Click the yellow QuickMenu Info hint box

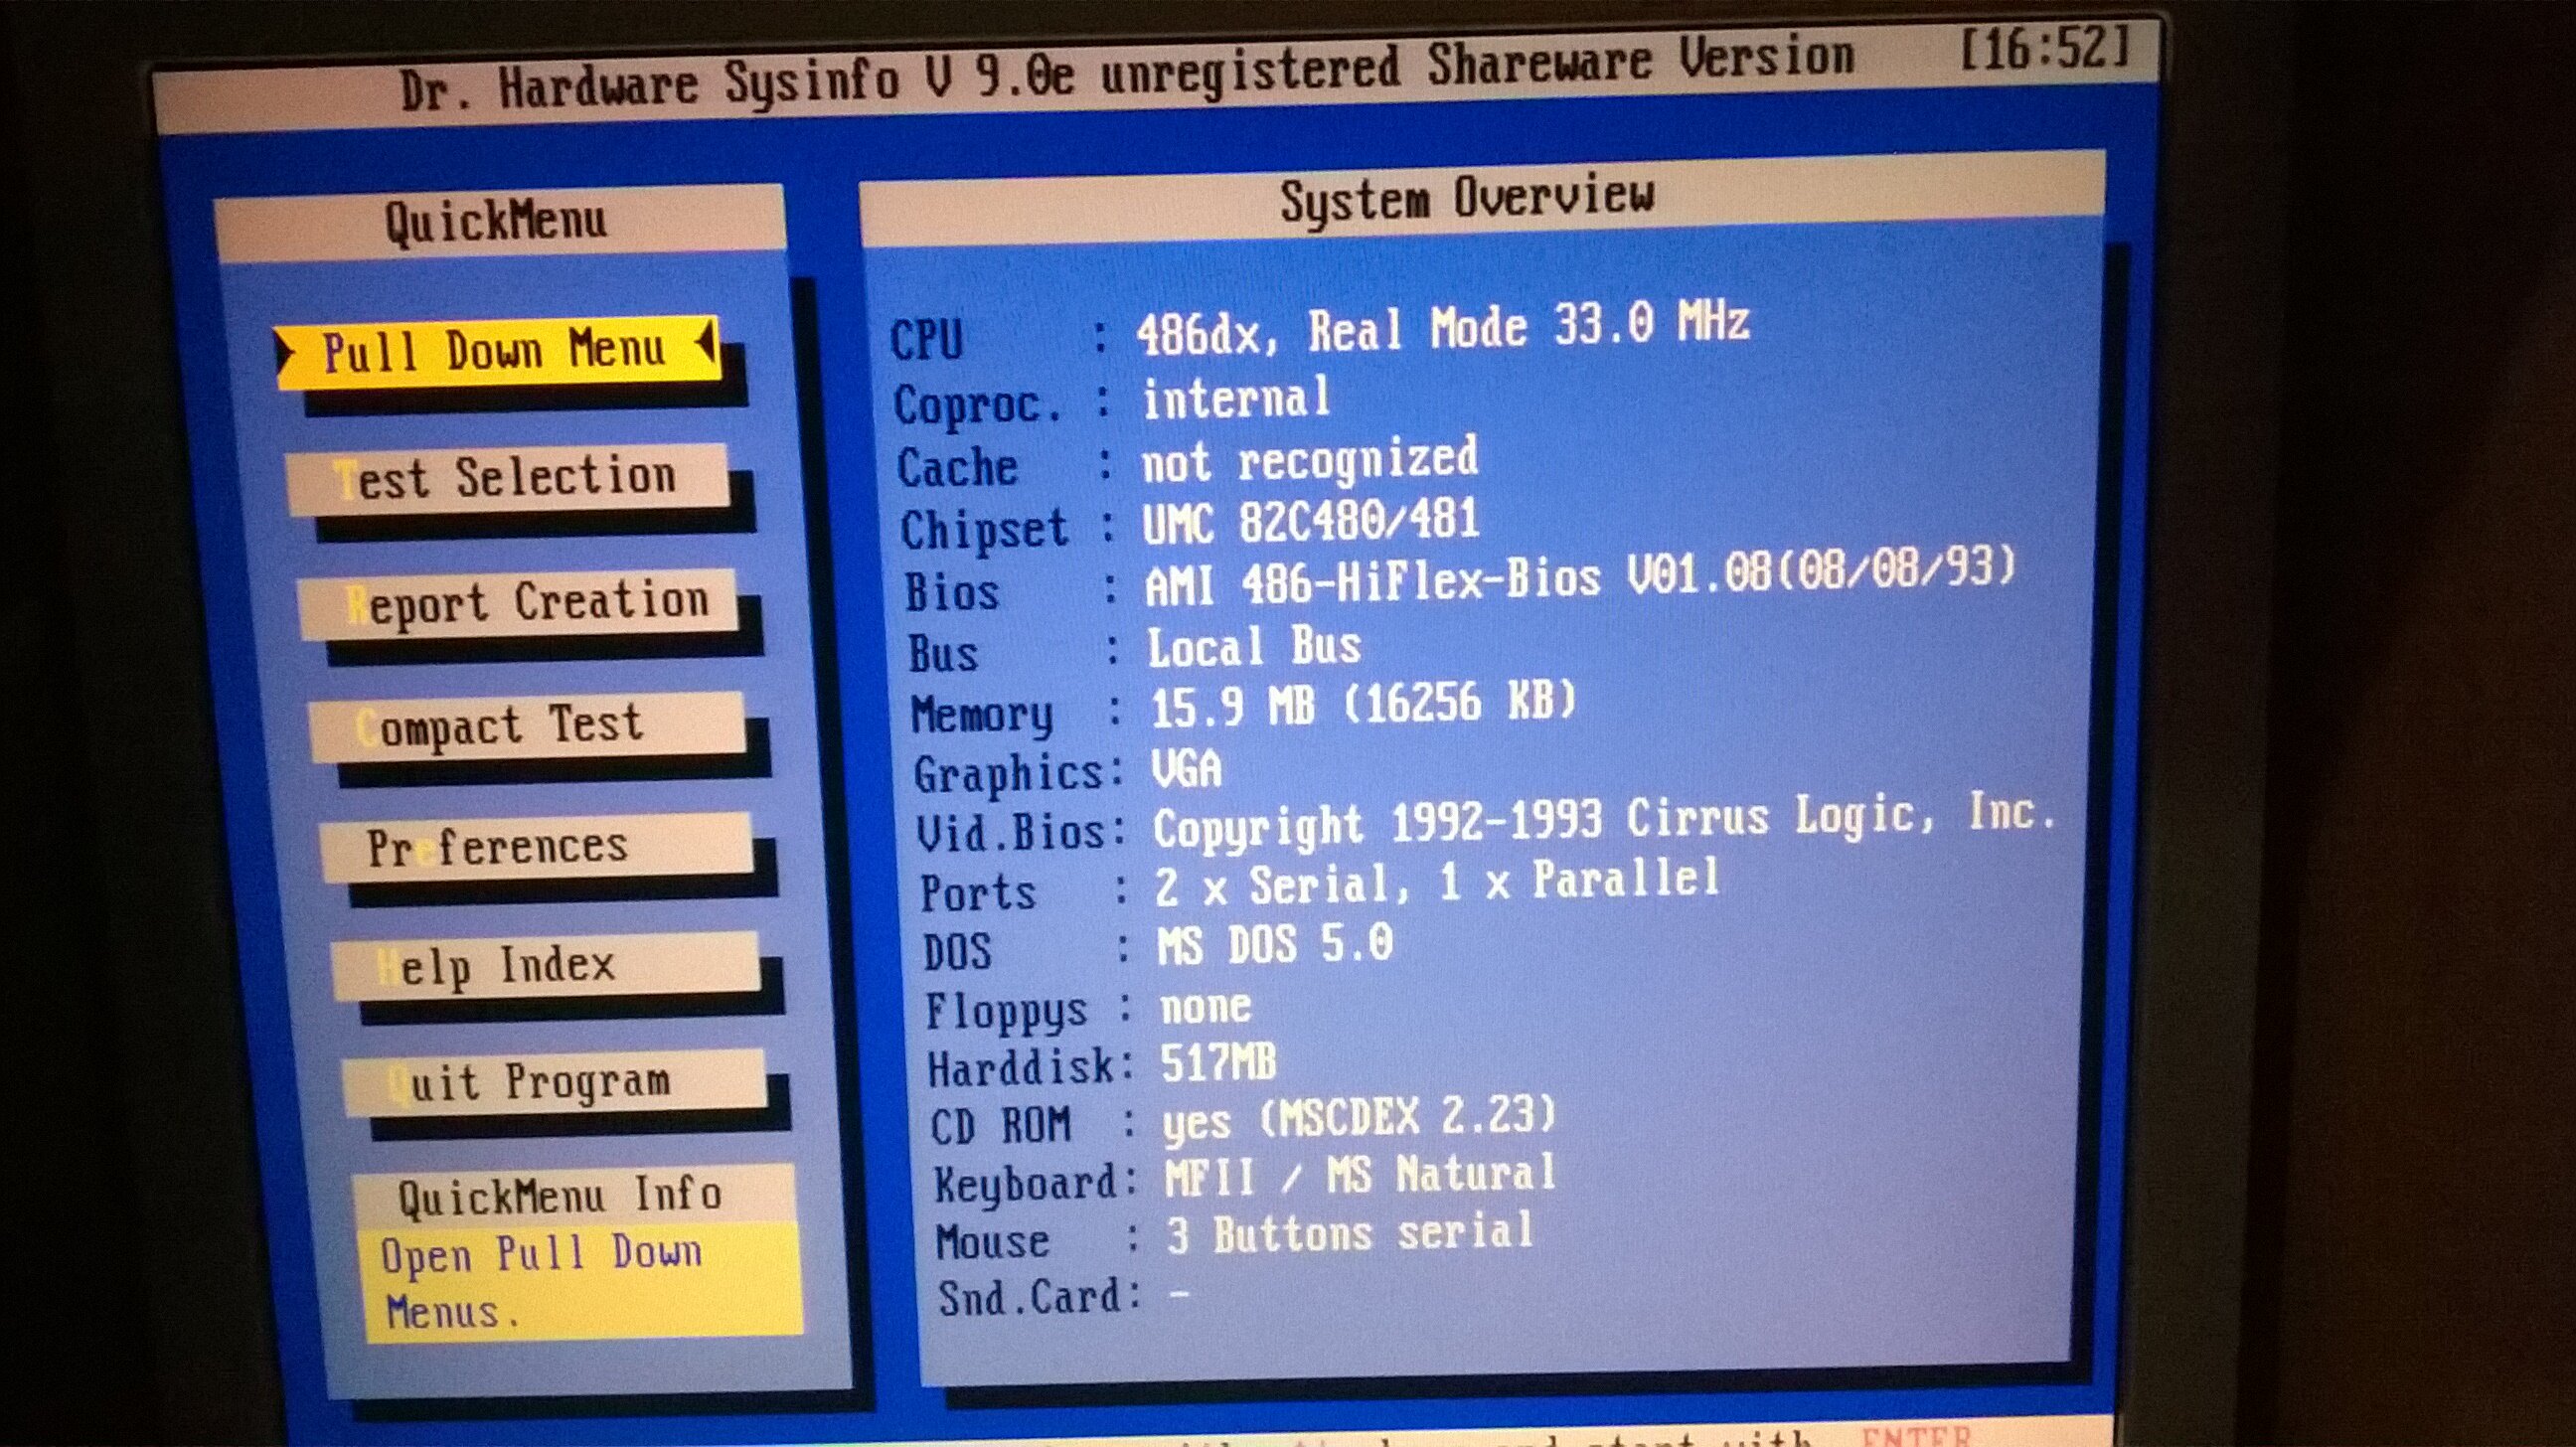[582, 1281]
